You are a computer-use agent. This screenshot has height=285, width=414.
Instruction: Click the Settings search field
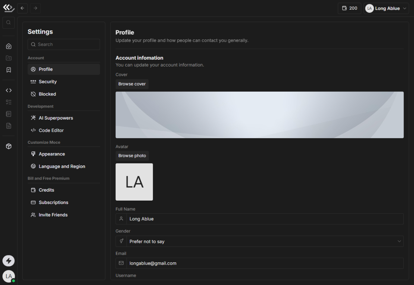pyautogui.click(x=64, y=44)
